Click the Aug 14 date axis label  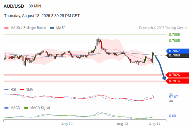(155, 124)
